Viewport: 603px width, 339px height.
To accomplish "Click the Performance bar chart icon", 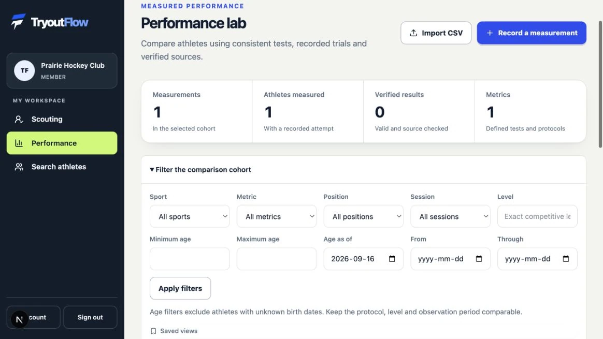I will coord(19,143).
